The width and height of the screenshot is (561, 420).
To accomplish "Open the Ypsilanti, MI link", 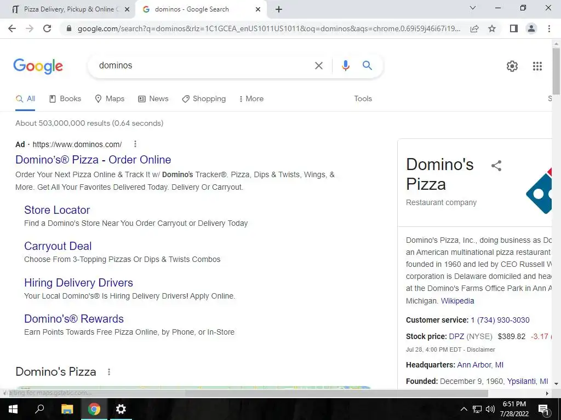I will pyautogui.click(x=528, y=381).
